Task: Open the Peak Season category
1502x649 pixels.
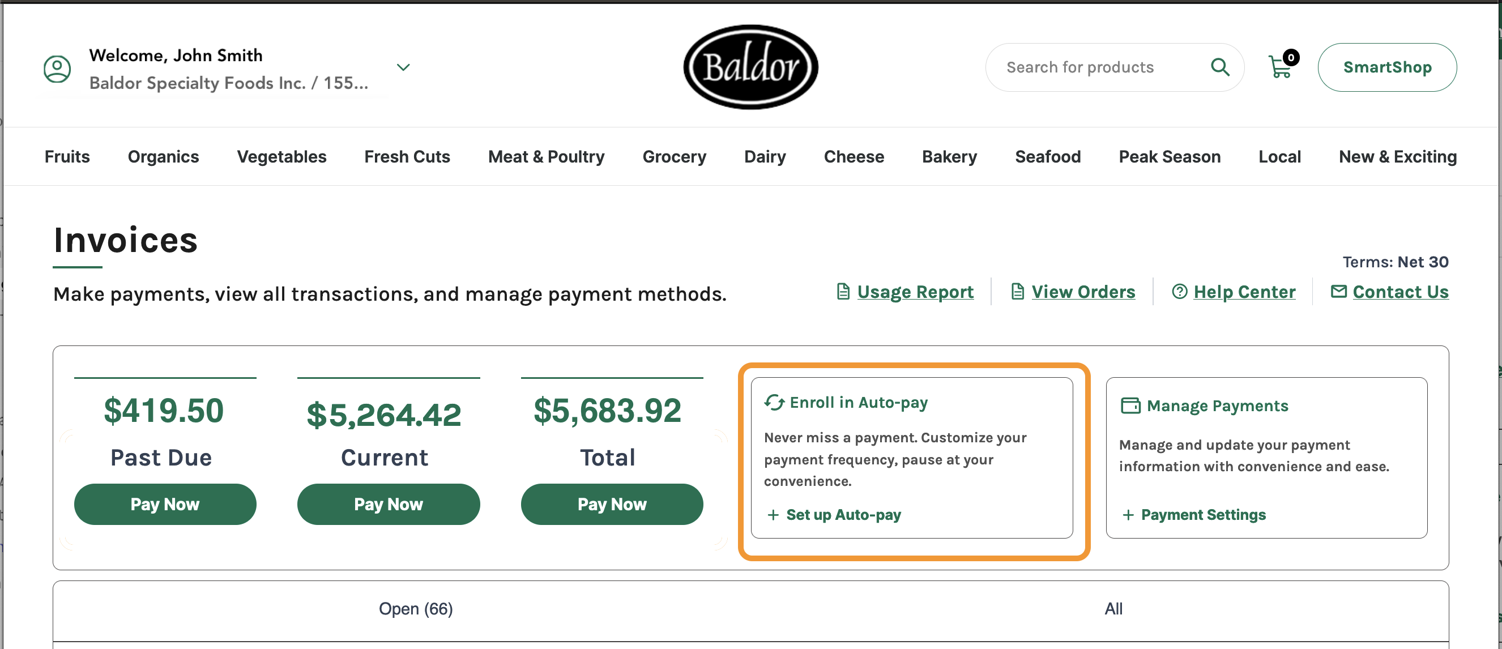Action: click(1169, 157)
